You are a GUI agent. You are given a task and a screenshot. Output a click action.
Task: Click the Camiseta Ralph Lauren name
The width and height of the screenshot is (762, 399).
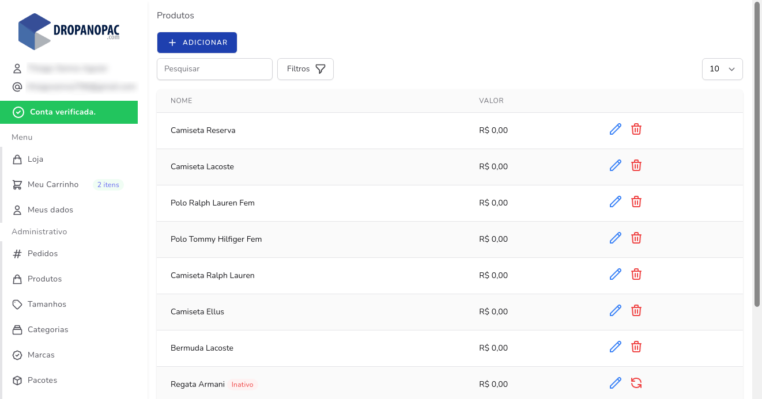pos(213,276)
